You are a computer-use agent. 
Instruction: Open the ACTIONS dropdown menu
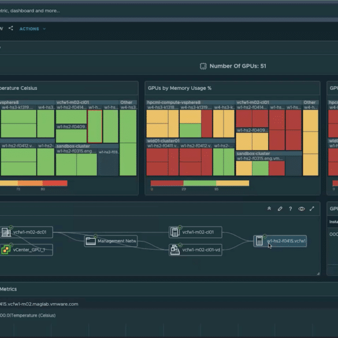(32, 29)
